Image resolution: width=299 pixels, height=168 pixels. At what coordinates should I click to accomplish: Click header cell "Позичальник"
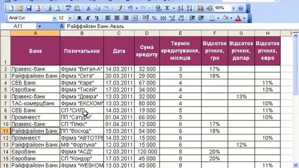pos(82,51)
